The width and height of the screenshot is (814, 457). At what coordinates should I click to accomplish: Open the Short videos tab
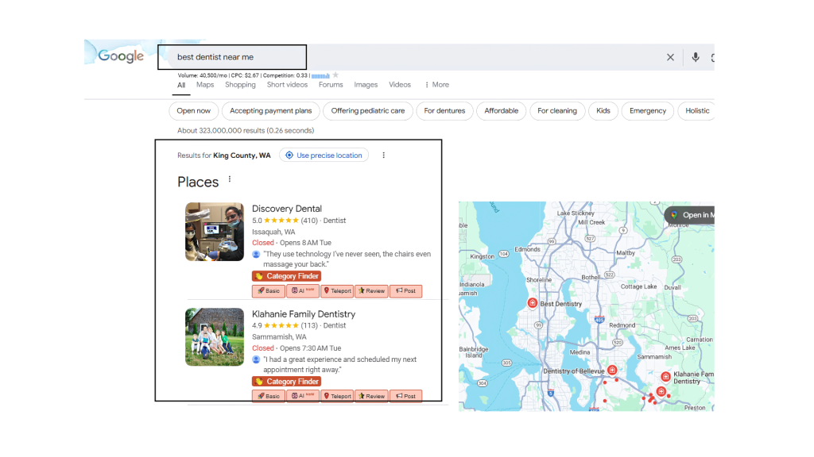pyautogui.click(x=287, y=84)
